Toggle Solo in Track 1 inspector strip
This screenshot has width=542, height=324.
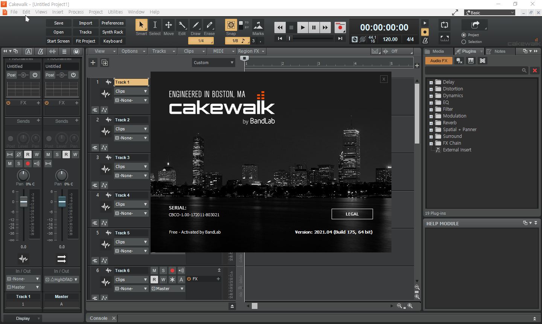(19, 164)
